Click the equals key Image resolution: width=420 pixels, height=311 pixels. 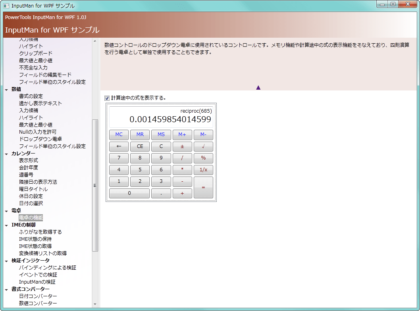pyautogui.click(x=203, y=188)
